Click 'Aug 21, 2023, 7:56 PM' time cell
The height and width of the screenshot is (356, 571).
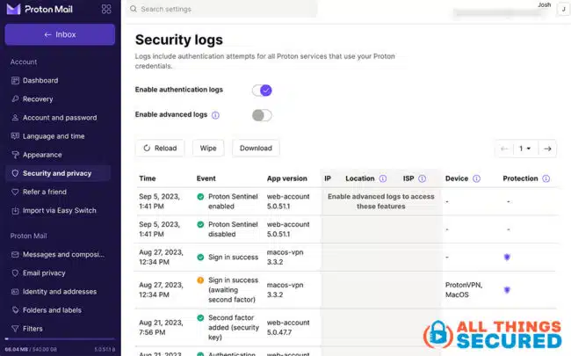tap(161, 327)
